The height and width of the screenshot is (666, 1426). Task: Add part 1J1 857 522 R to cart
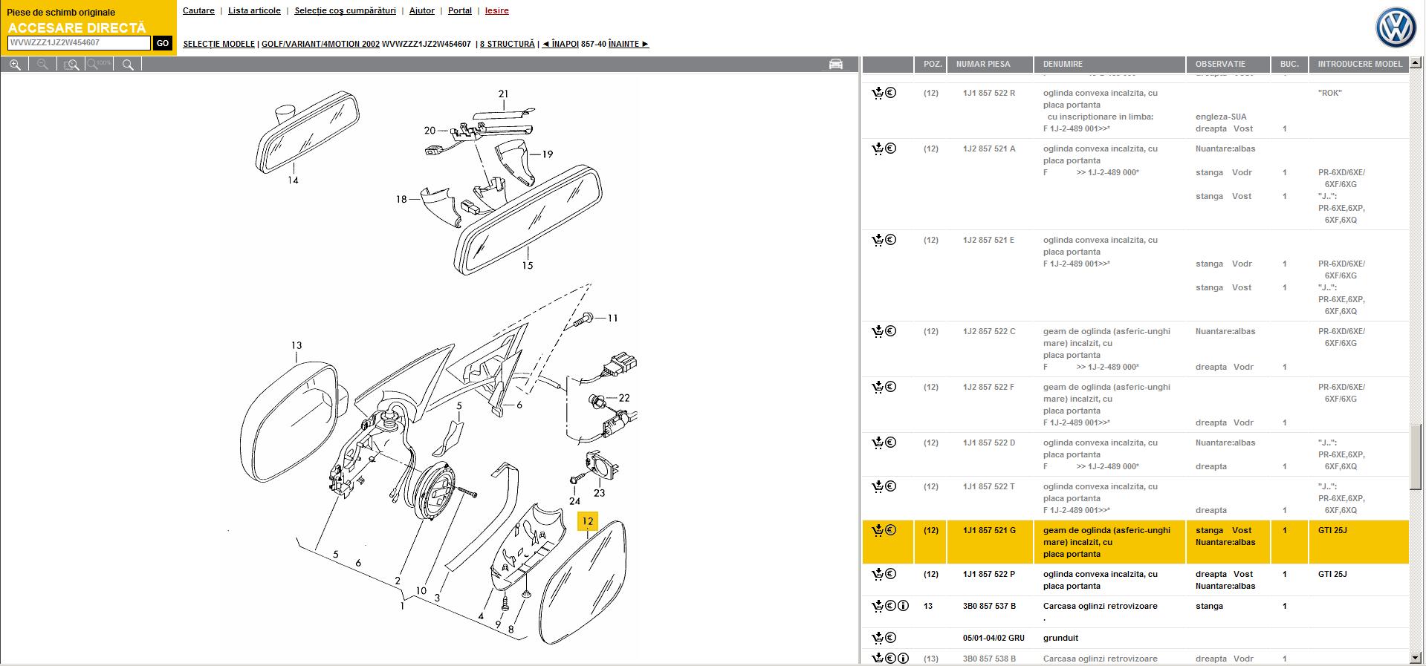[x=878, y=93]
